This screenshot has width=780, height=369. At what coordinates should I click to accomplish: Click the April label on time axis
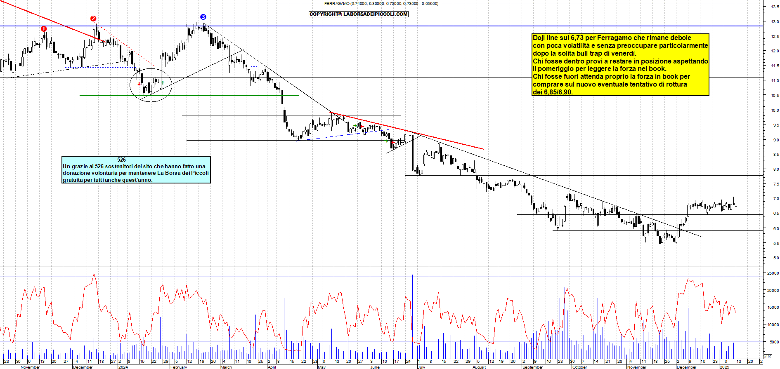click(x=272, y=367)
